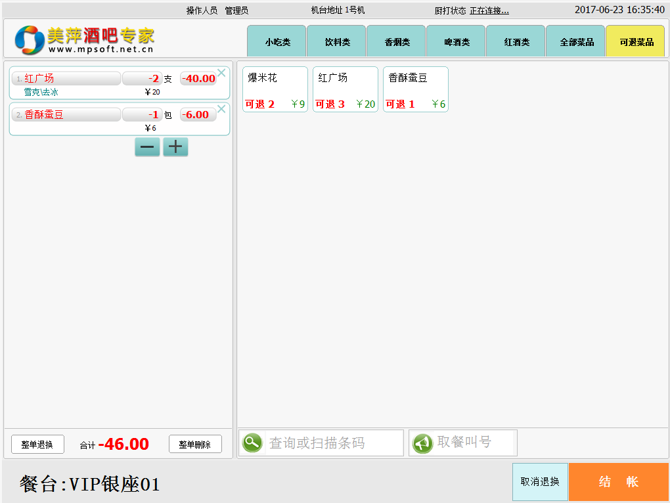670x503 pixels.
Task: Show the 红酒类 category
Action: (x=516, y=42)
